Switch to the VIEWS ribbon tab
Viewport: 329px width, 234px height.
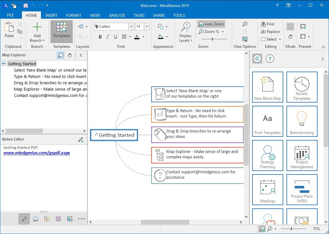point(95,15)
